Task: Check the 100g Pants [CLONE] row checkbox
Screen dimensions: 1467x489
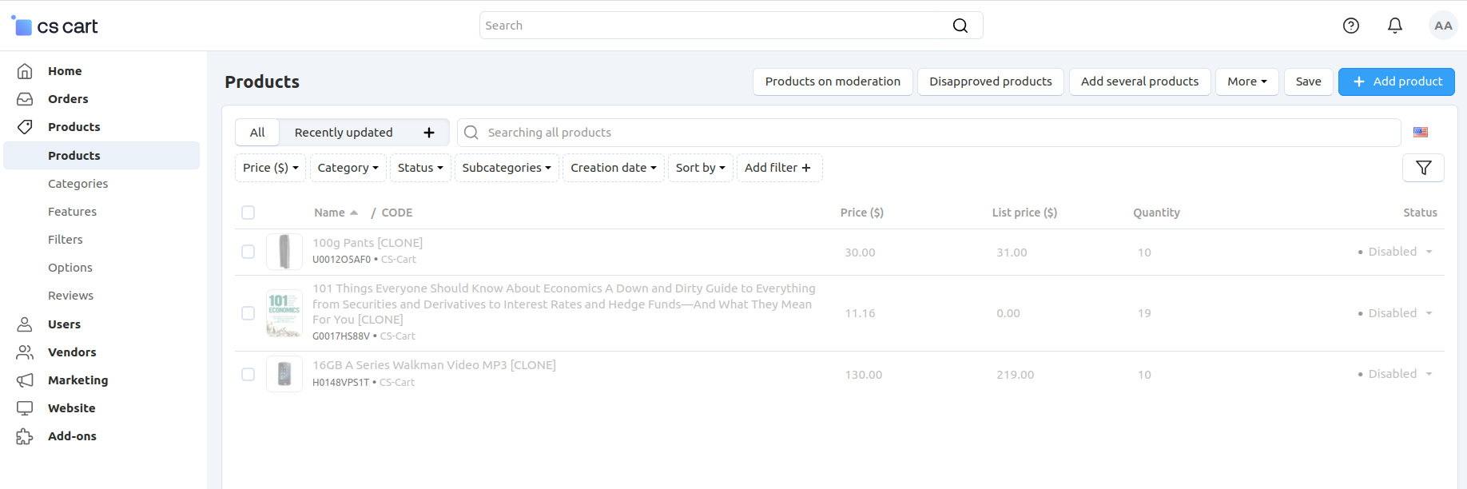Action: [248, 252]
